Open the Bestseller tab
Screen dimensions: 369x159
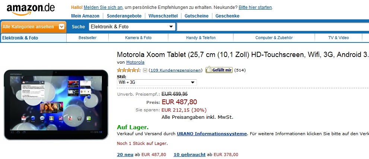point(88,38)
